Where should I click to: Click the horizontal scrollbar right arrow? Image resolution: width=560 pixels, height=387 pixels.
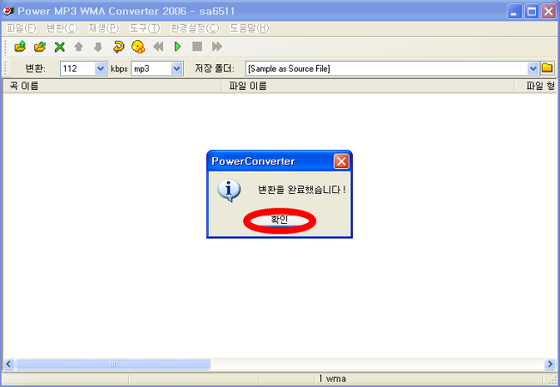550,365
